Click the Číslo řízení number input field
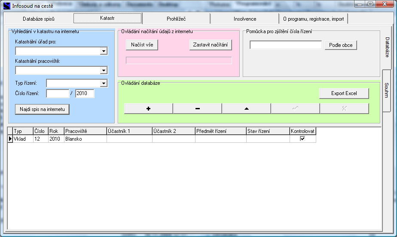 pos(58,94)
